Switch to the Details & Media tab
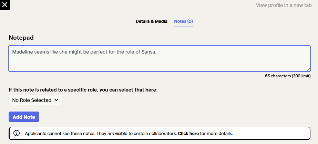 pos(152,21)
